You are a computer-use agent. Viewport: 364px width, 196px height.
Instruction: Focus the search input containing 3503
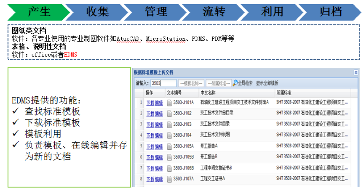[x=163, y=83]
